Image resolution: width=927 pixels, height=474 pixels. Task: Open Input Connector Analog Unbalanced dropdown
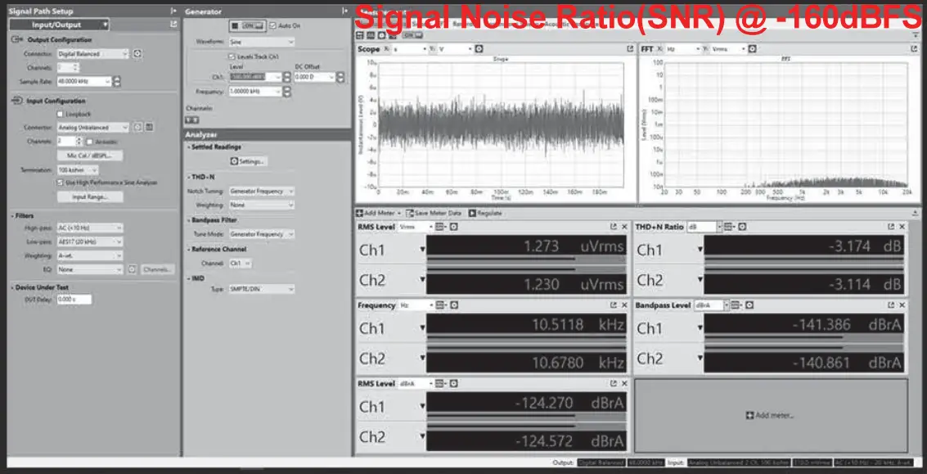click(x=92, y=127)
